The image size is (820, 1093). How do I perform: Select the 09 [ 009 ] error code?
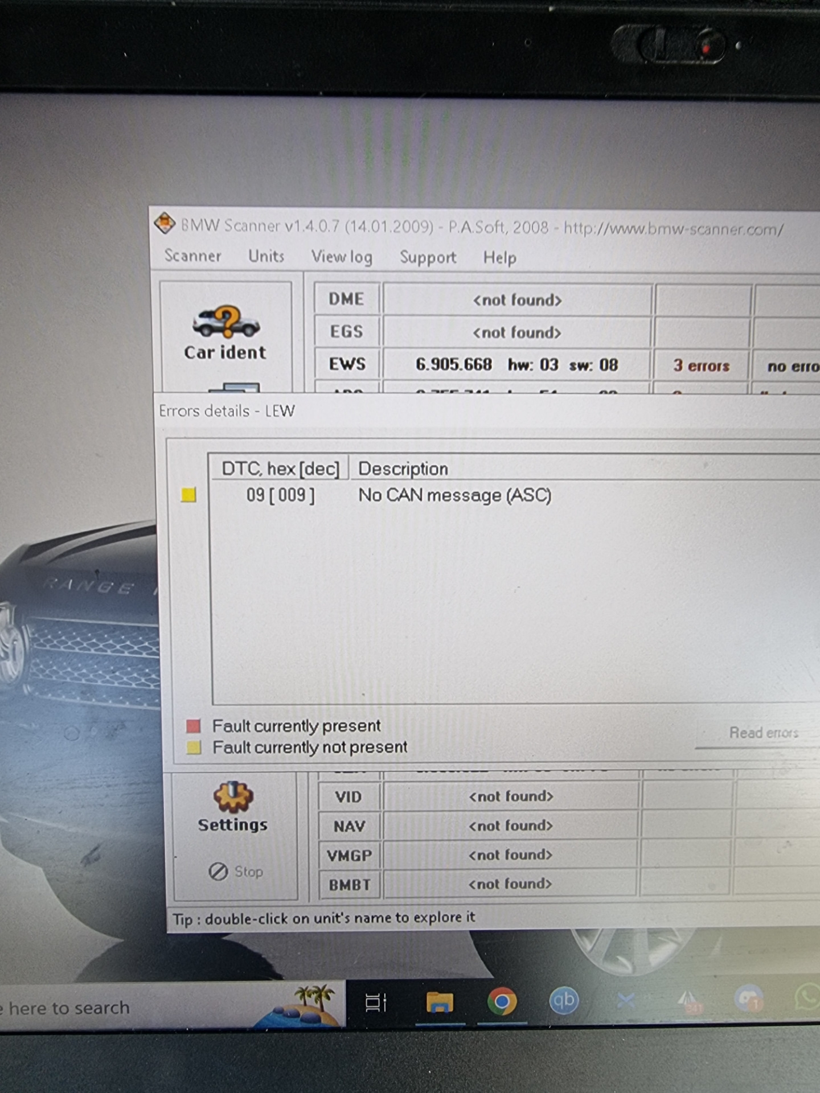click(x=280, y=495)
